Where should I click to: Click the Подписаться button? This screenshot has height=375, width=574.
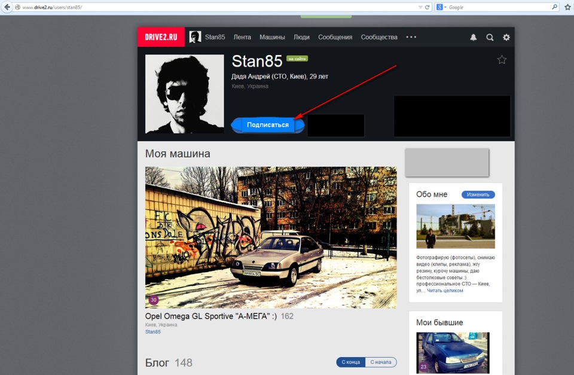tap(268, 125)
